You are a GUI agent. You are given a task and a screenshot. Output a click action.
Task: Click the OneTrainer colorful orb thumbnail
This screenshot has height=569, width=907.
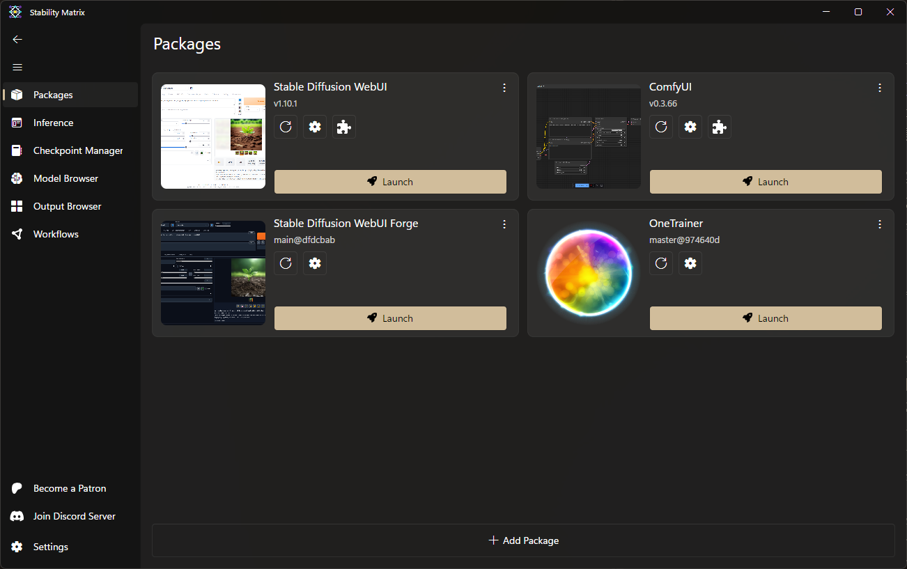tap(589, 273)
